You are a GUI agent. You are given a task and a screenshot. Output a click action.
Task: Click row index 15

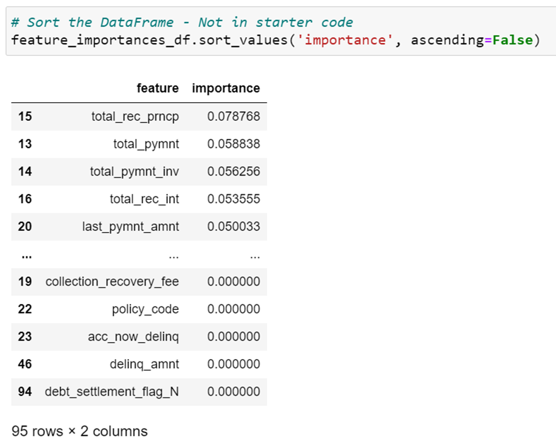pyautogui.click(x=25, y=116)
